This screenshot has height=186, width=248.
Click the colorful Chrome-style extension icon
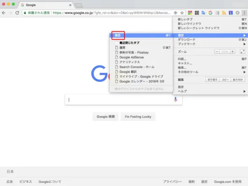tap(190, 13)
